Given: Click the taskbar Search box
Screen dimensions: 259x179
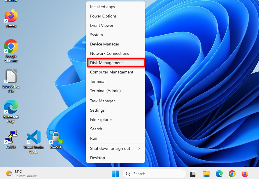Looking at the screenshot, I should [x=155, y=173].
